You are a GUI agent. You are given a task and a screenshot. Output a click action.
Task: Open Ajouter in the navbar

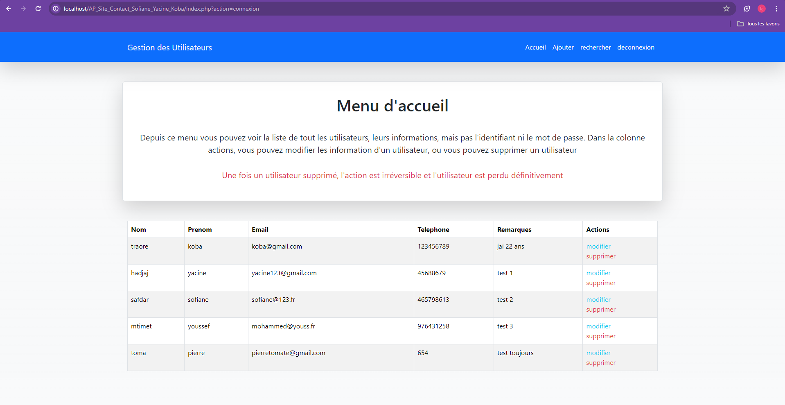point(563,48)
